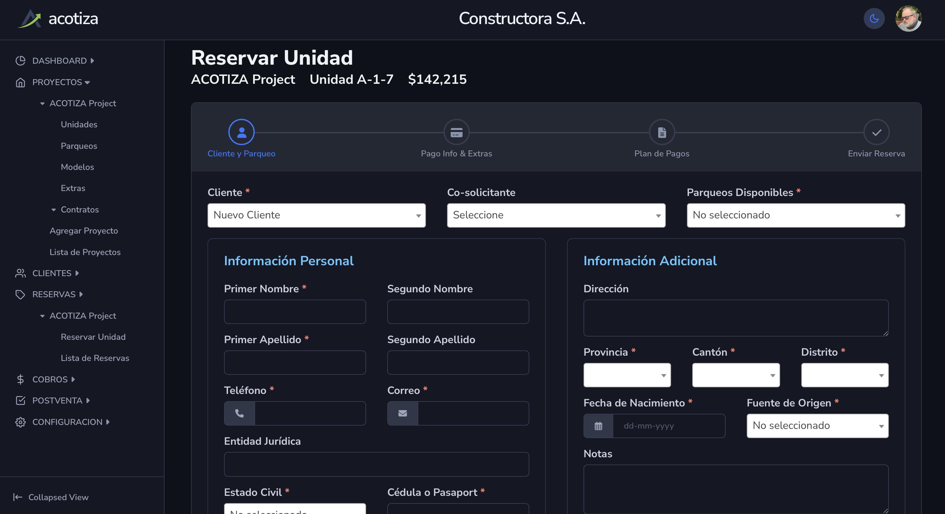
Task: Open Lista de Proyectos link
Action: (x=85, y=252)
